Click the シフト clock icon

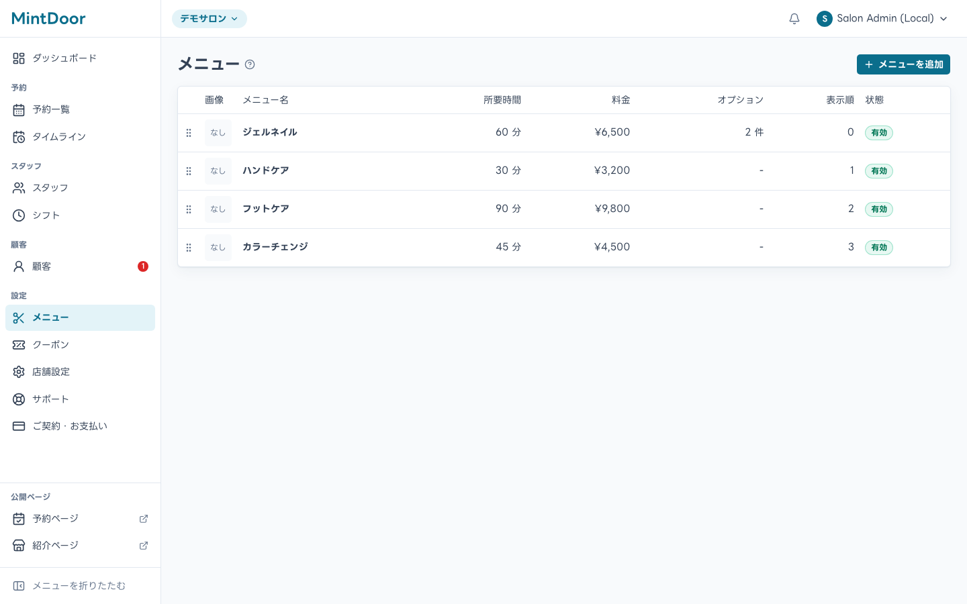[x=19, y=215]
